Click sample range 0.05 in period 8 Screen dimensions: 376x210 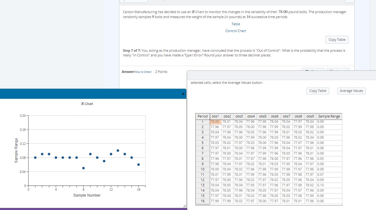coord(329,159)
